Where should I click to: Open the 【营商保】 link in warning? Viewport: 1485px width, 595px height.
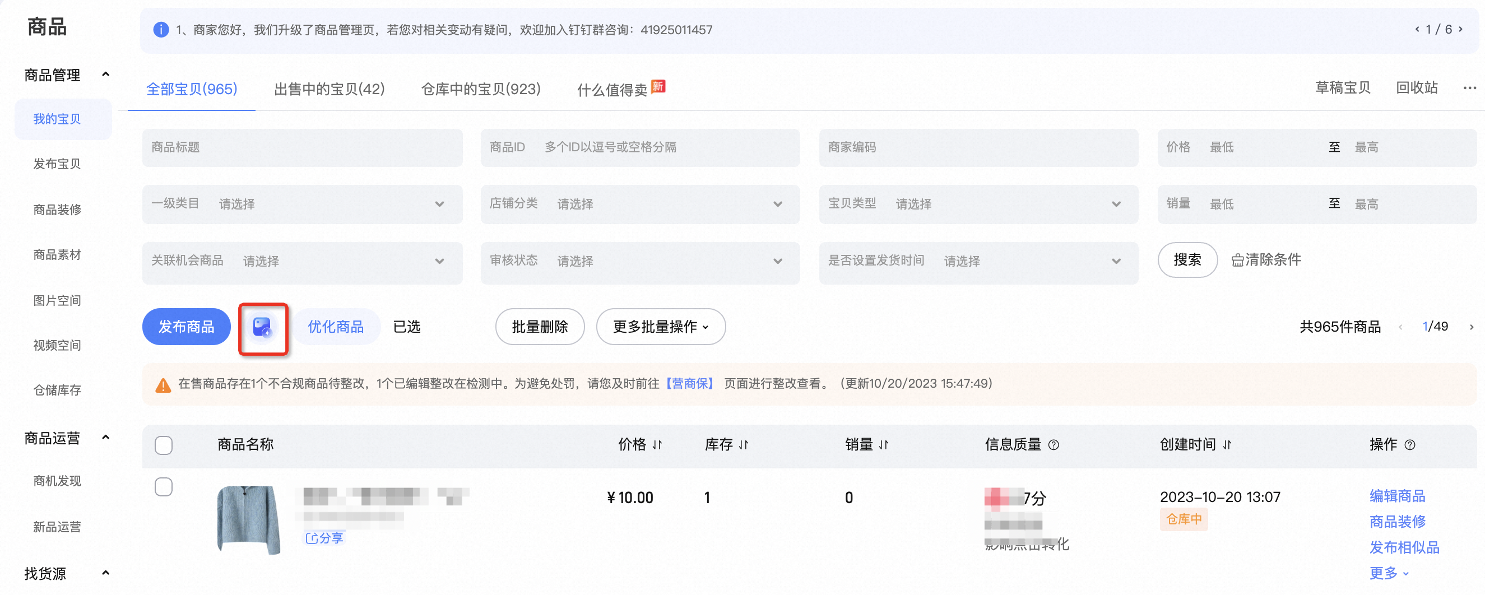(x=689, y=384)
